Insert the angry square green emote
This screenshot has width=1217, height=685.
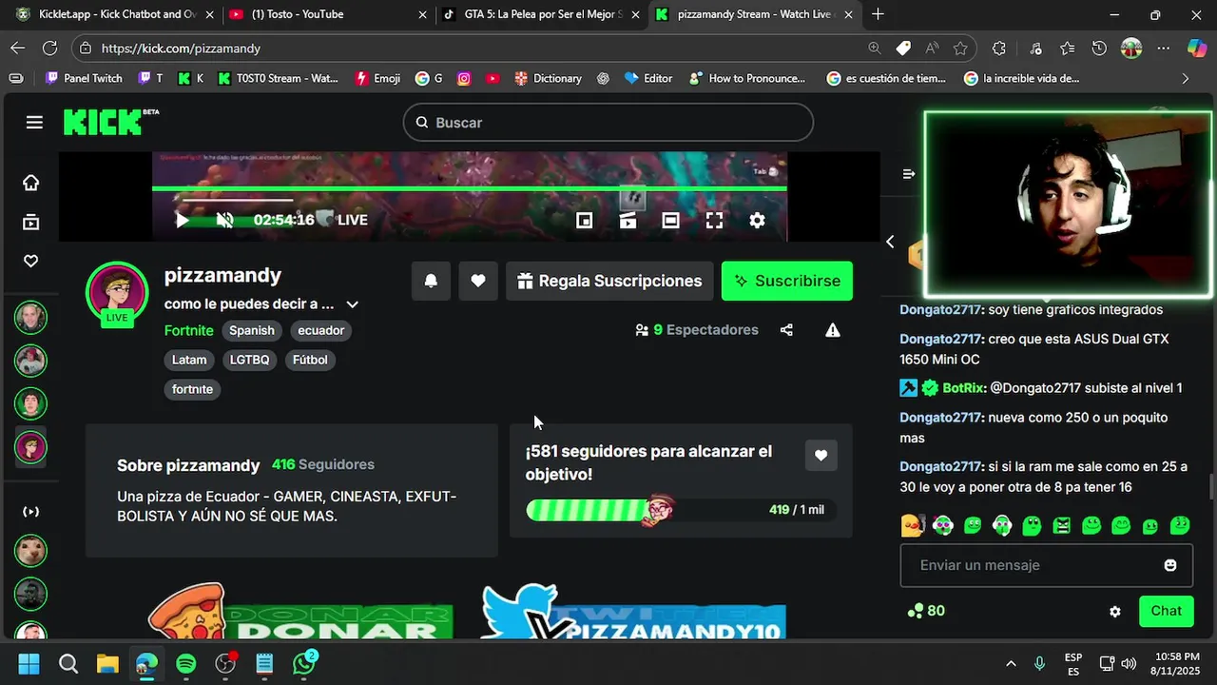1062,525
